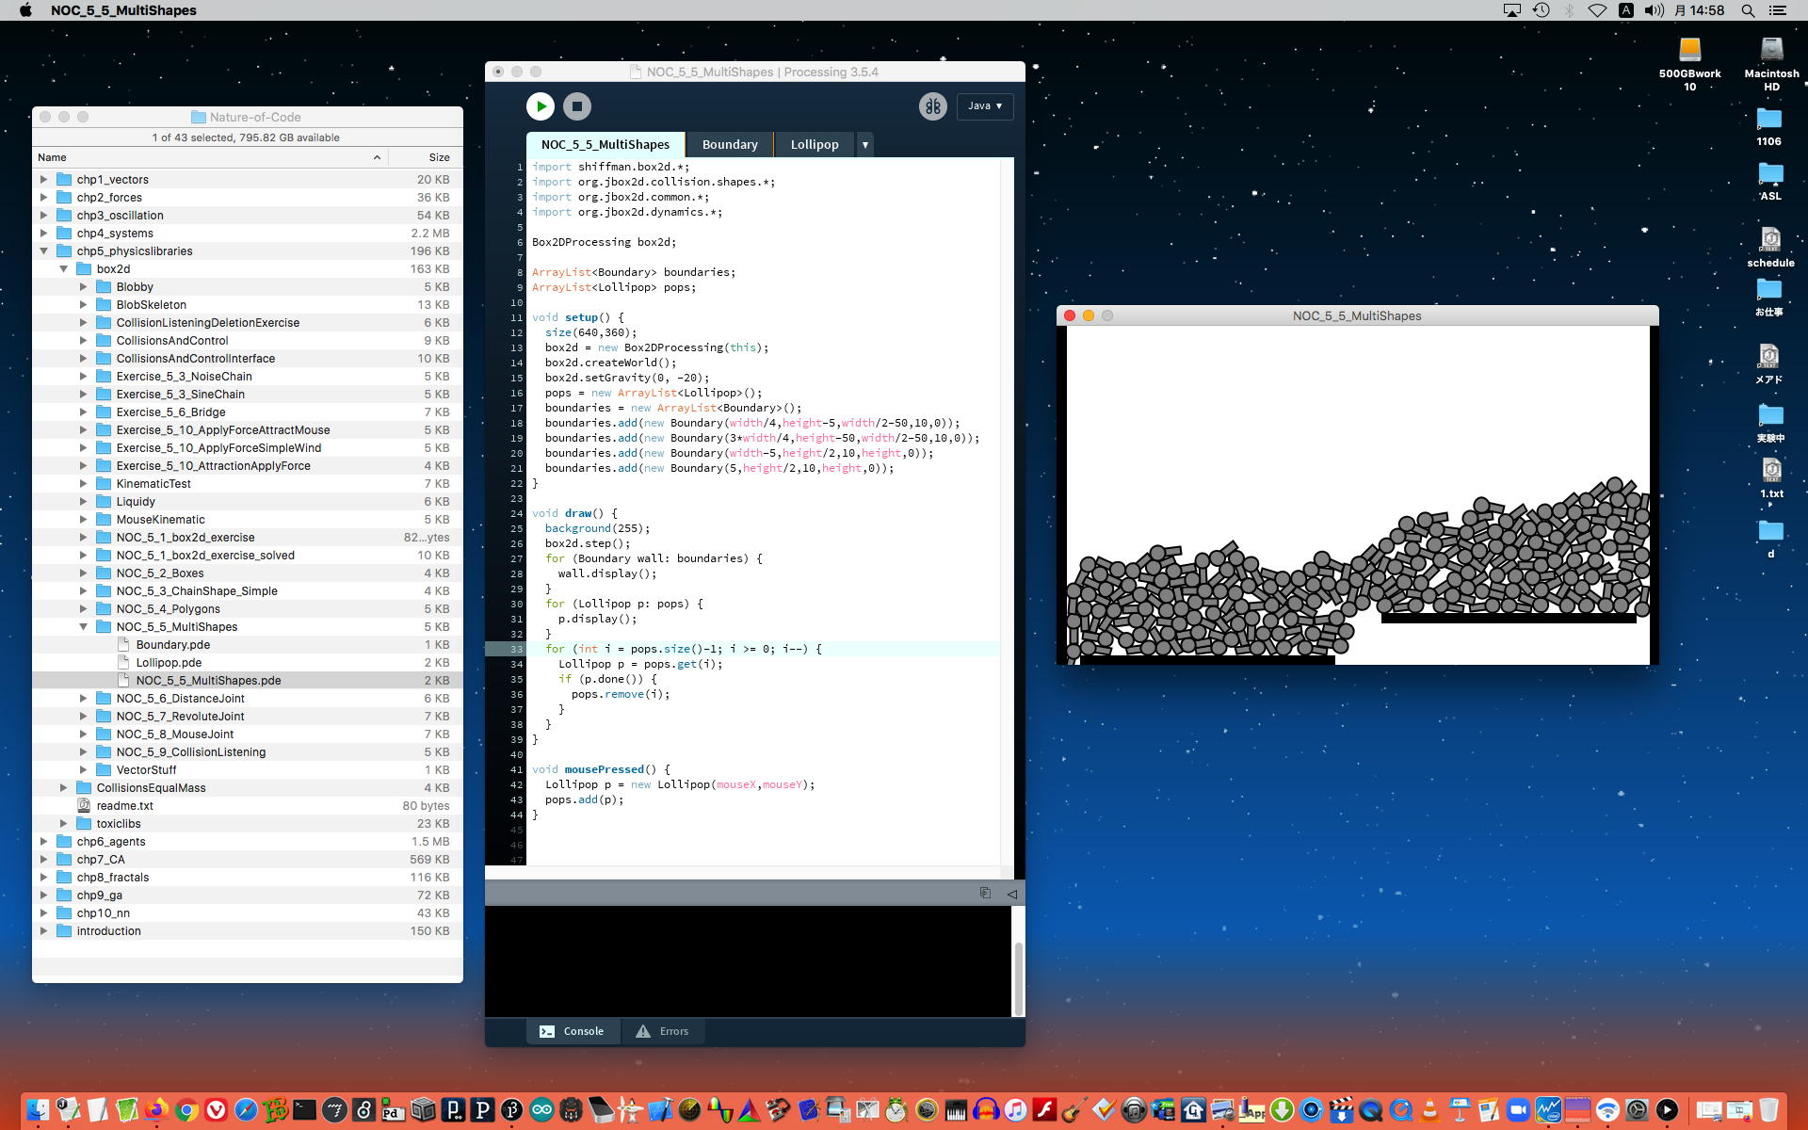Click the copy console output icon
This screenshot has width=1808, height=1130.
coord(985,893)
